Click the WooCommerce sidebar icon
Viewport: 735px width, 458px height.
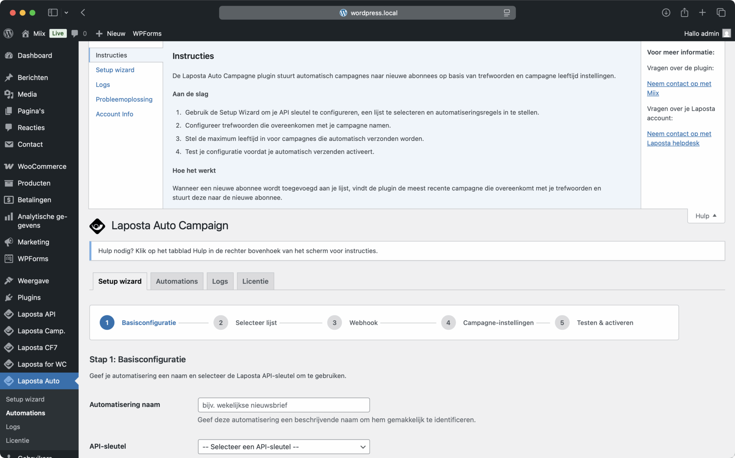click(9, 166)
